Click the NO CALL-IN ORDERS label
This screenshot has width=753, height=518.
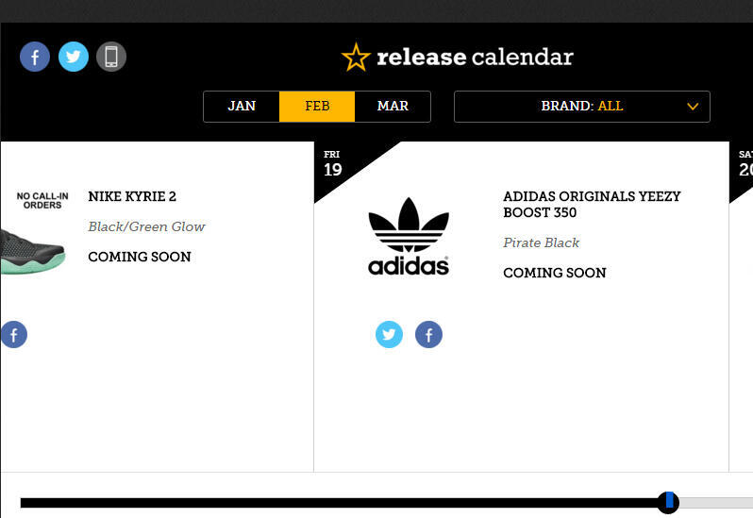click(42, 201)
